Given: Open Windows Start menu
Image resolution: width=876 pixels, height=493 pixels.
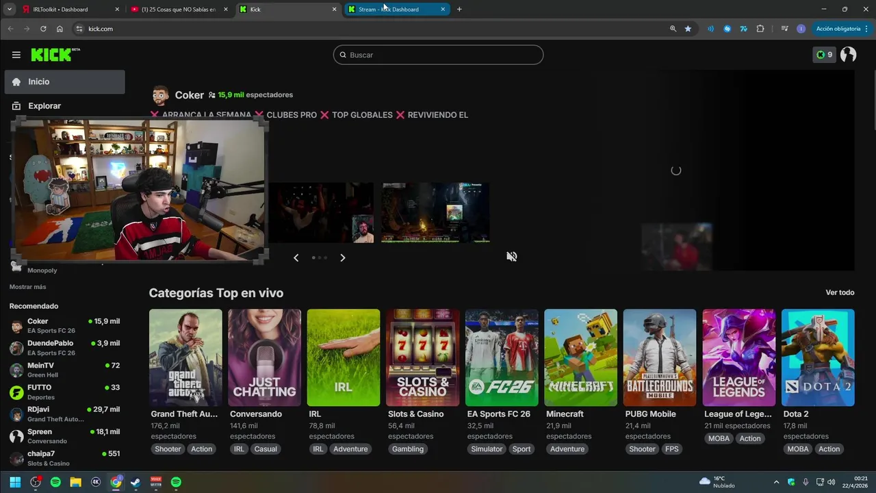Looking at the screenshot, I should point(15,482).
